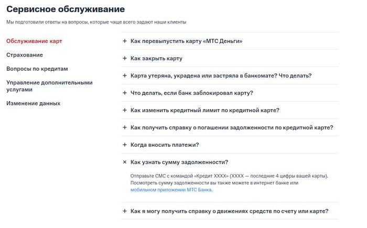Collapse «Как узнать сумму задолженности?» with the X icon

125,162
